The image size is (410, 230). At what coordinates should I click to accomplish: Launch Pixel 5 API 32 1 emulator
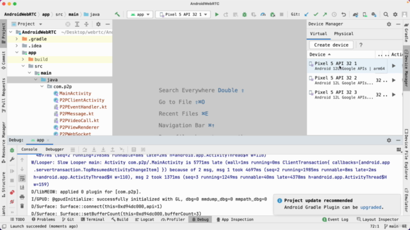[393, 66]
